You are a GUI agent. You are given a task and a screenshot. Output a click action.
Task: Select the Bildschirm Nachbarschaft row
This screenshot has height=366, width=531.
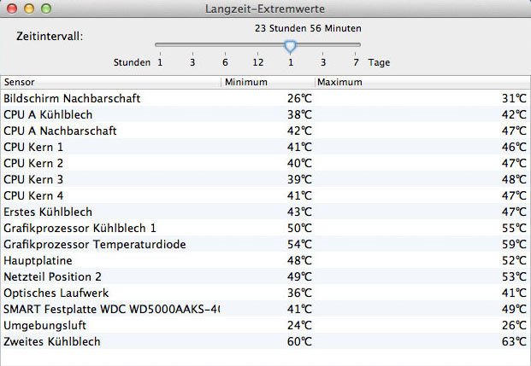pyautogui.click(x=265, y=98)
